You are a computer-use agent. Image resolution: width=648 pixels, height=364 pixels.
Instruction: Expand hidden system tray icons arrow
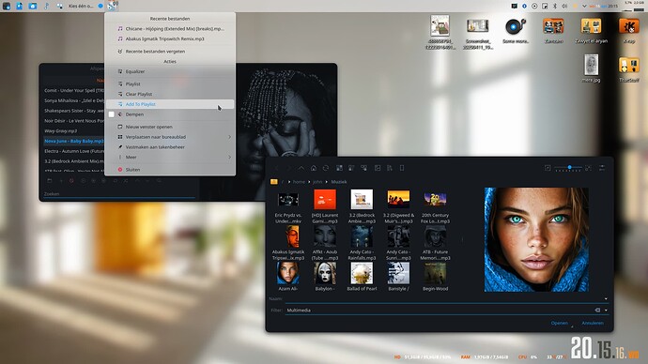click(x=584, y=7)
